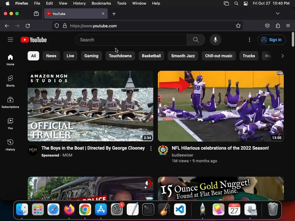Open the YouTube hamburger guide menu
Image resolution: width=295 pixels, height=221 pixels.
(x=10, y=40)
